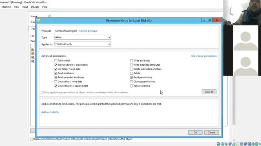Open the Machine menu
This screenshot has width=261, height=146.
(x=6, y=7)
